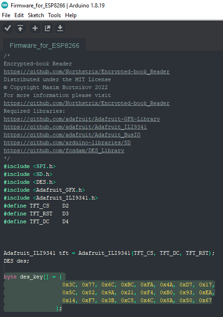This screenshot has width=223, height=317.
Task: Open the Edit menu
Action: pyautogui.click(x=19, y=15)
